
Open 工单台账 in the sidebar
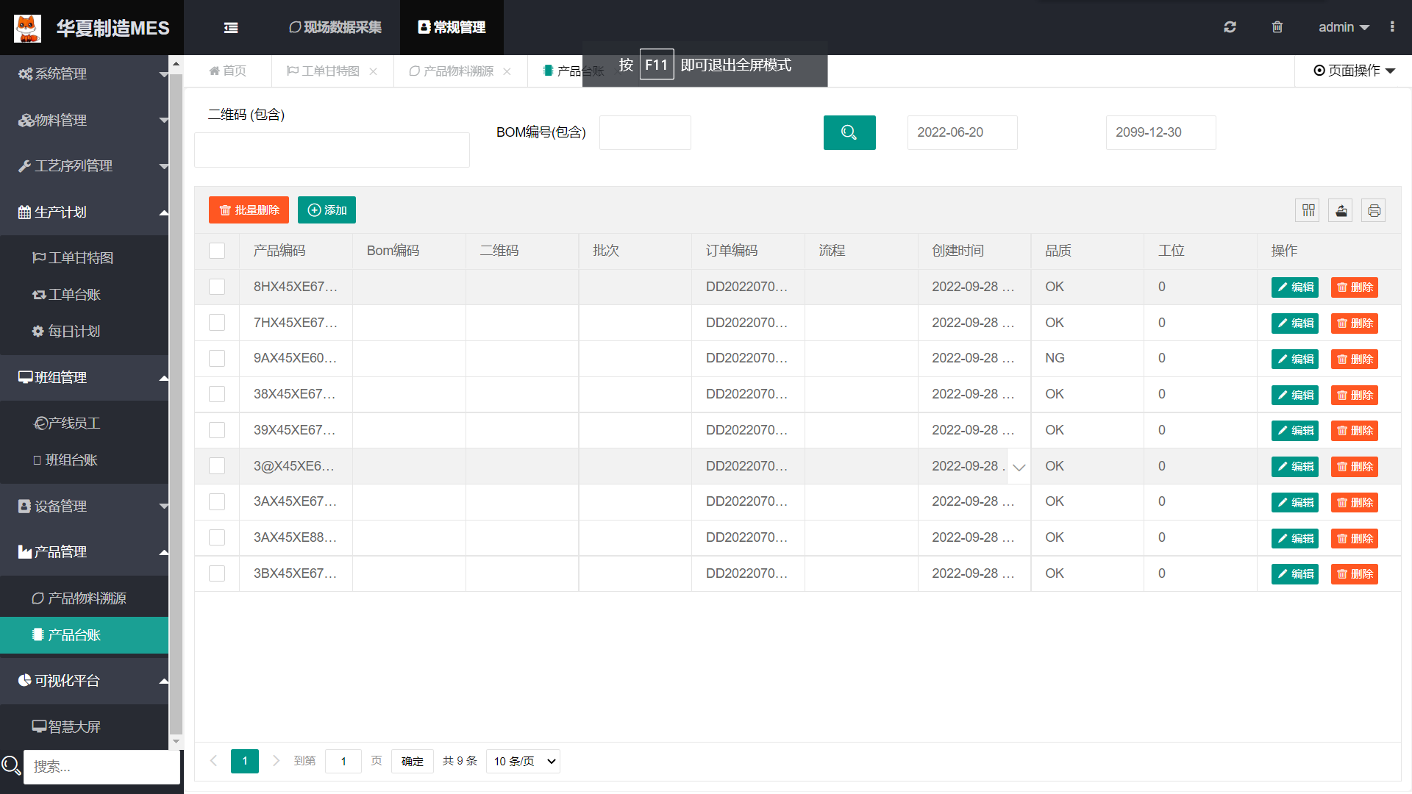[85, 295]
